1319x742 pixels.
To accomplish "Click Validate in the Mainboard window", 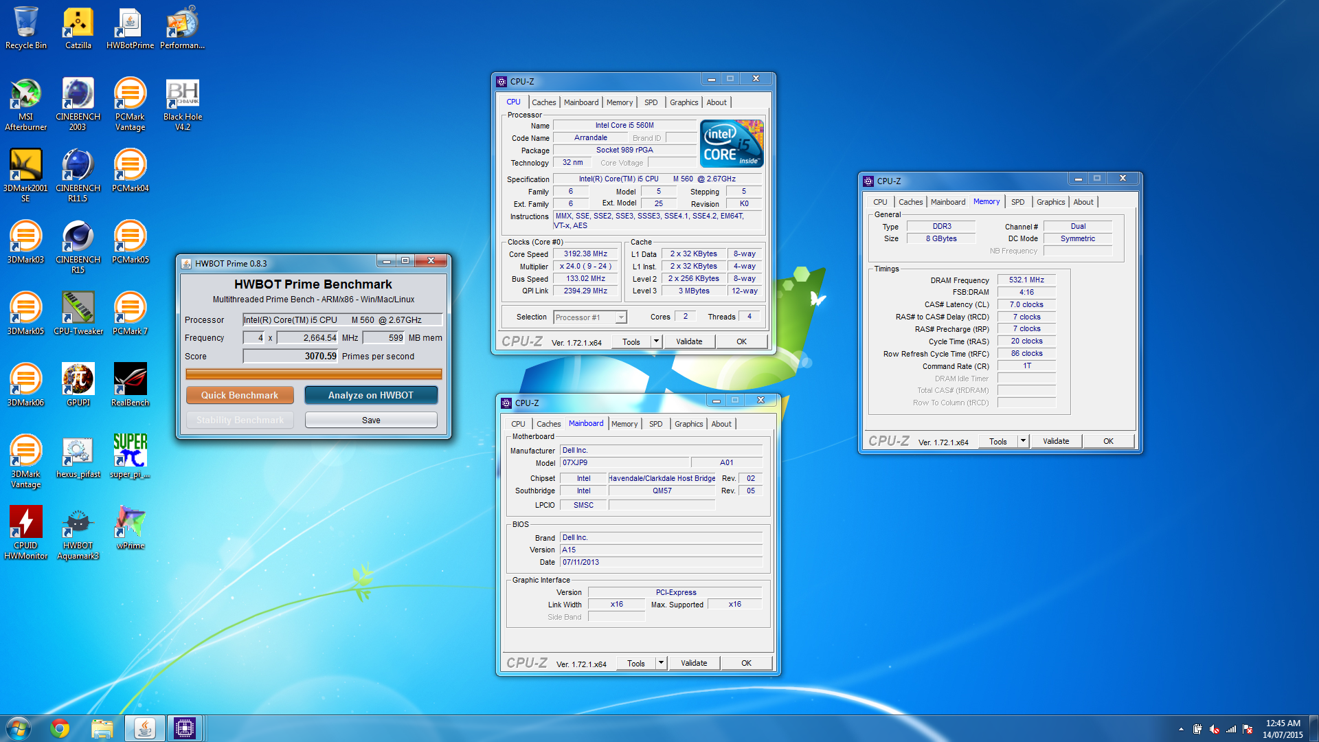I will pos(694,663).
